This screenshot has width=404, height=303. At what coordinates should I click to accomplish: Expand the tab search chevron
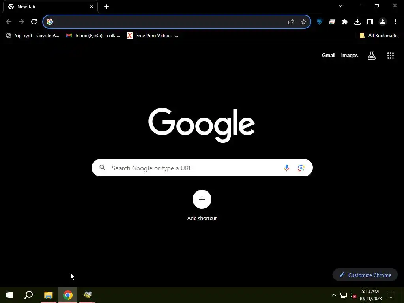tap(340, 6)
